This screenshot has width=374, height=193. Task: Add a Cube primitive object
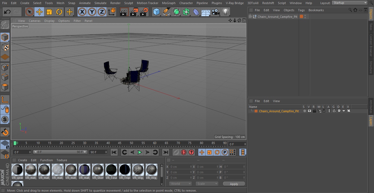click(x=156, y=12)
